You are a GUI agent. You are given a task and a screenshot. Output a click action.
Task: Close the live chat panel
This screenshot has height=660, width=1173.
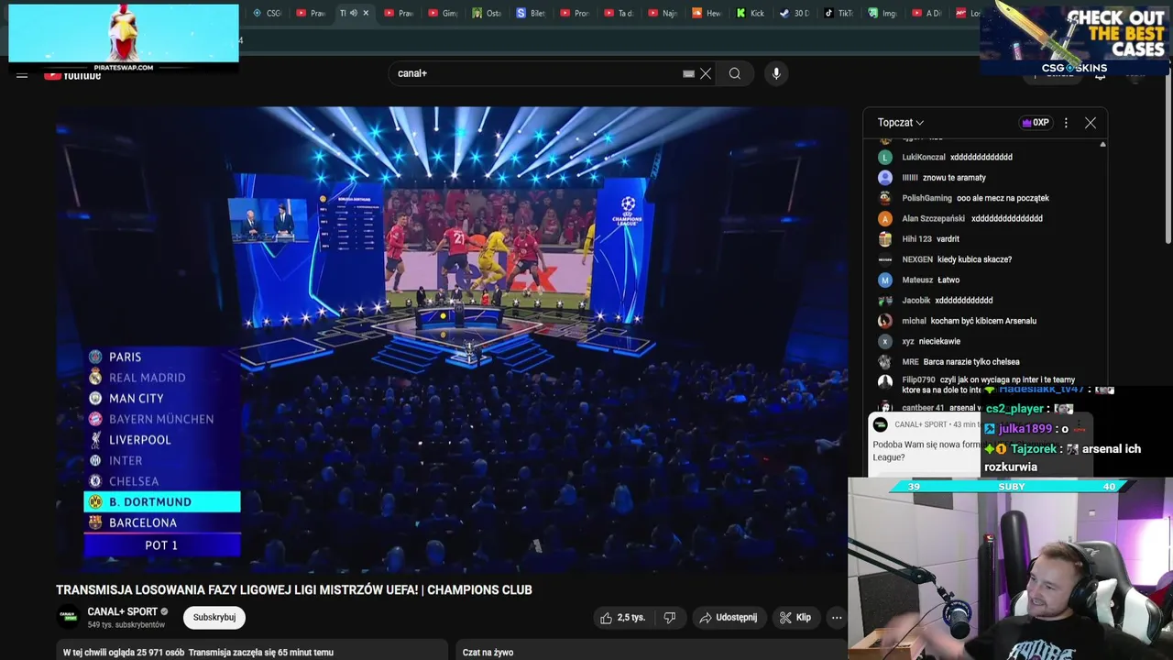(x=1091, y=122)
